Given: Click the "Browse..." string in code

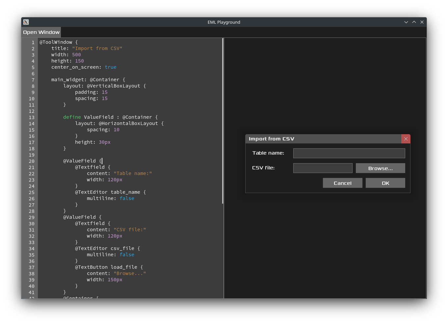Looking at the screenshot, I should click(130, 273).
